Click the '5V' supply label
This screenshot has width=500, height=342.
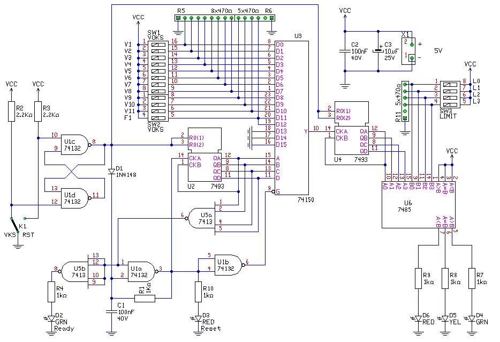coord(438,50)
